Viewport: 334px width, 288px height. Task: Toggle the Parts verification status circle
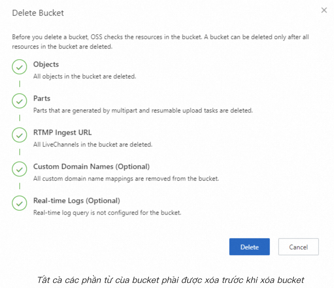point(19,101)
